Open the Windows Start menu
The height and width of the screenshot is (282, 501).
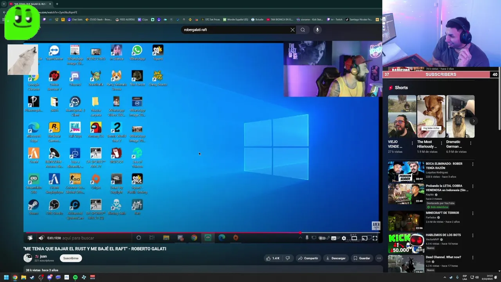(6, 277)
